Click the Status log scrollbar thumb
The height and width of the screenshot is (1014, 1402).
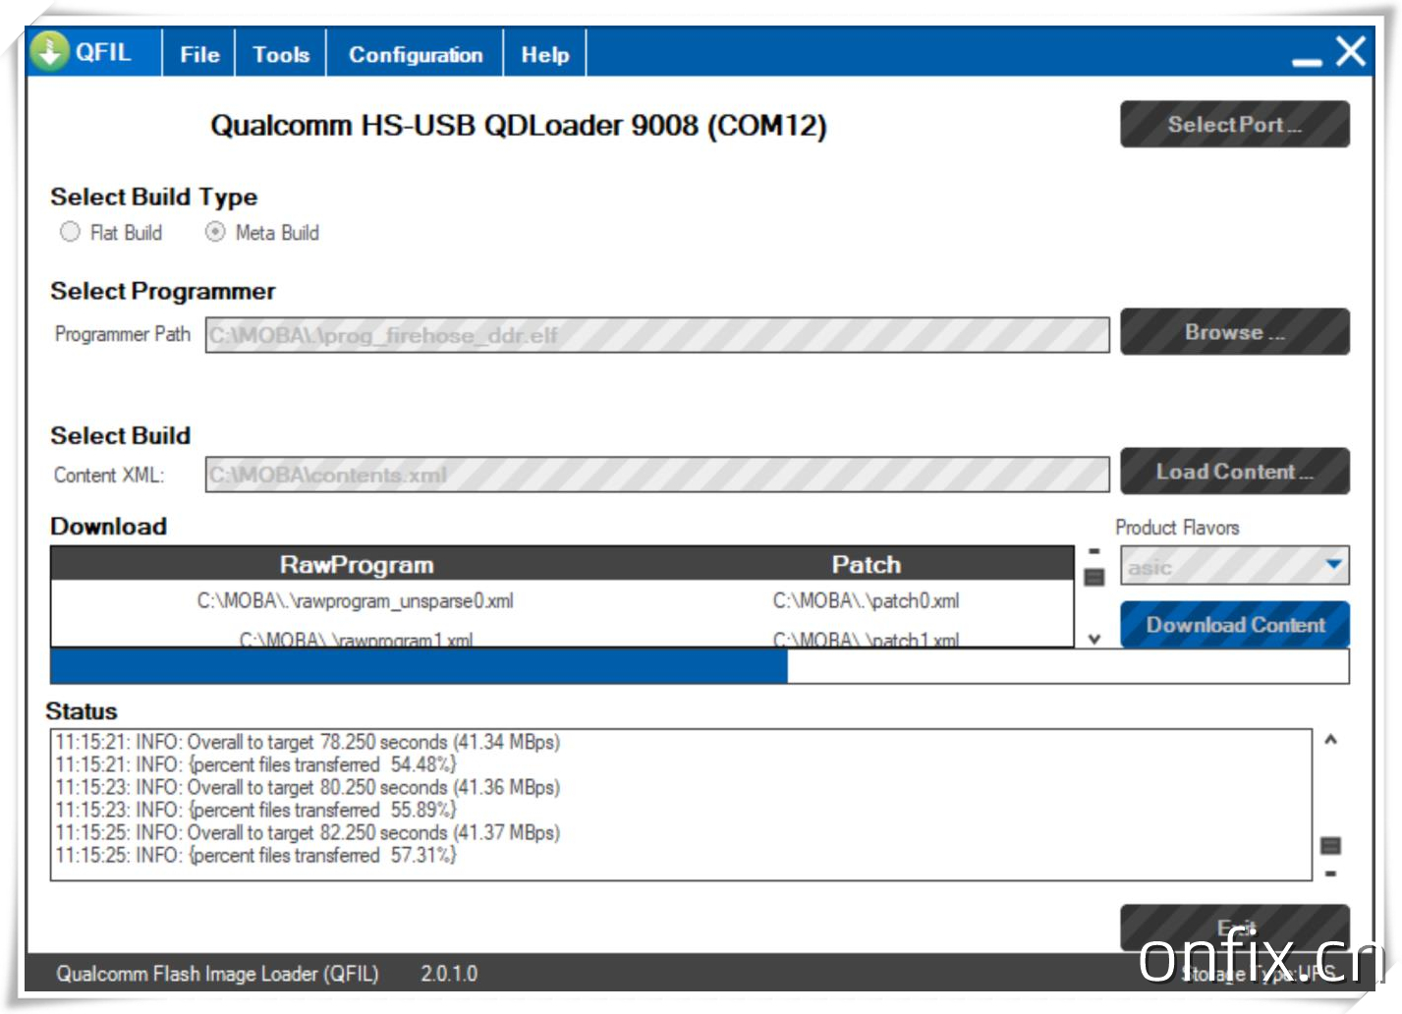tap(1330, 845)
